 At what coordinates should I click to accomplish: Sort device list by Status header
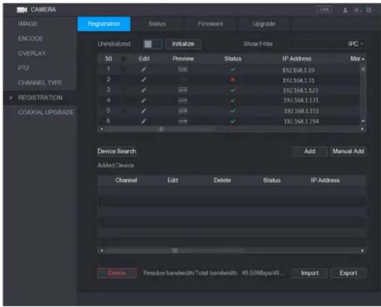coord(233,59)
